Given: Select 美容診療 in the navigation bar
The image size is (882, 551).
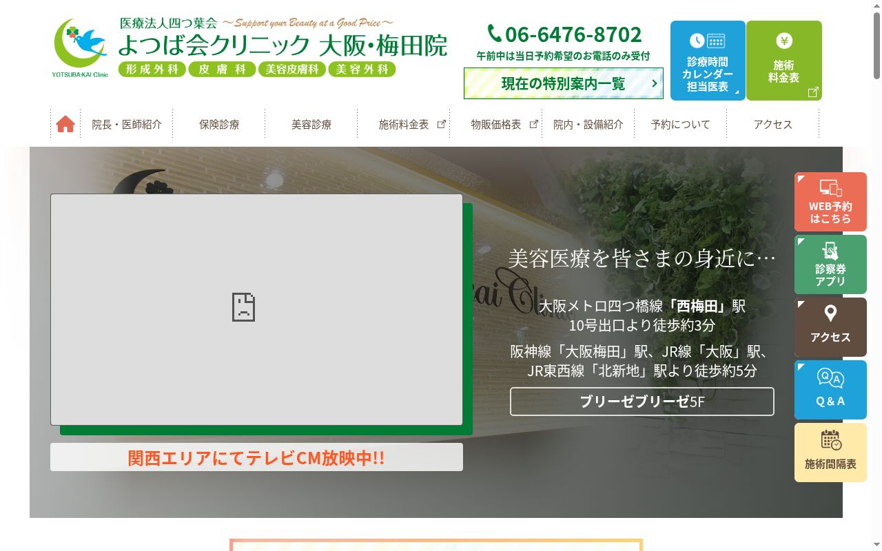Looking at the screenshot, I should 311,124.
